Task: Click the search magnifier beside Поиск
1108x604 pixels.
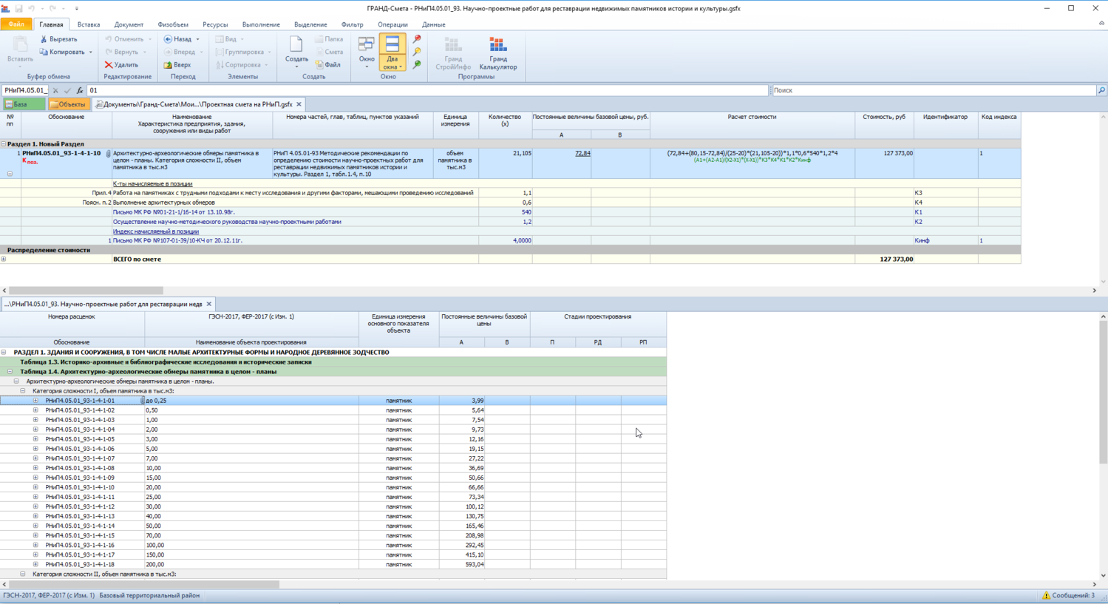Action: click(1101, 90)
